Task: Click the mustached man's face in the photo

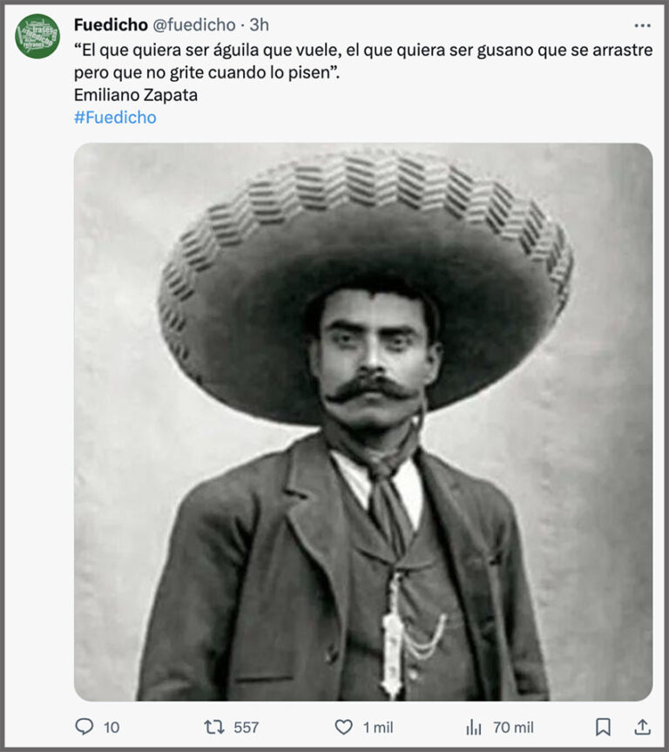Action: click(x=373, y=360)
